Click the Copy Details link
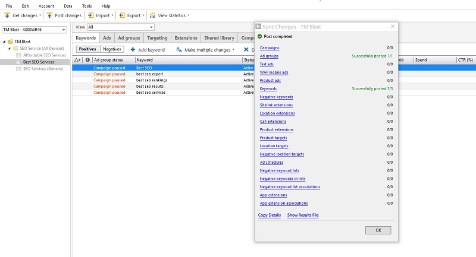Viewport: 476px width, 257px height. [270, 215]
